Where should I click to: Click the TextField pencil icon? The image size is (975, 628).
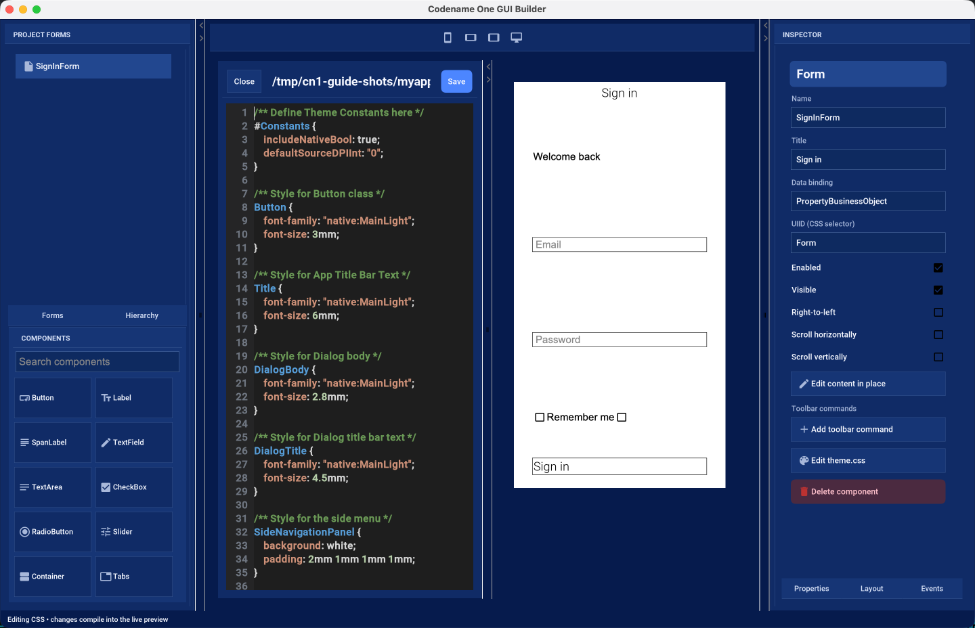point(106,443)
